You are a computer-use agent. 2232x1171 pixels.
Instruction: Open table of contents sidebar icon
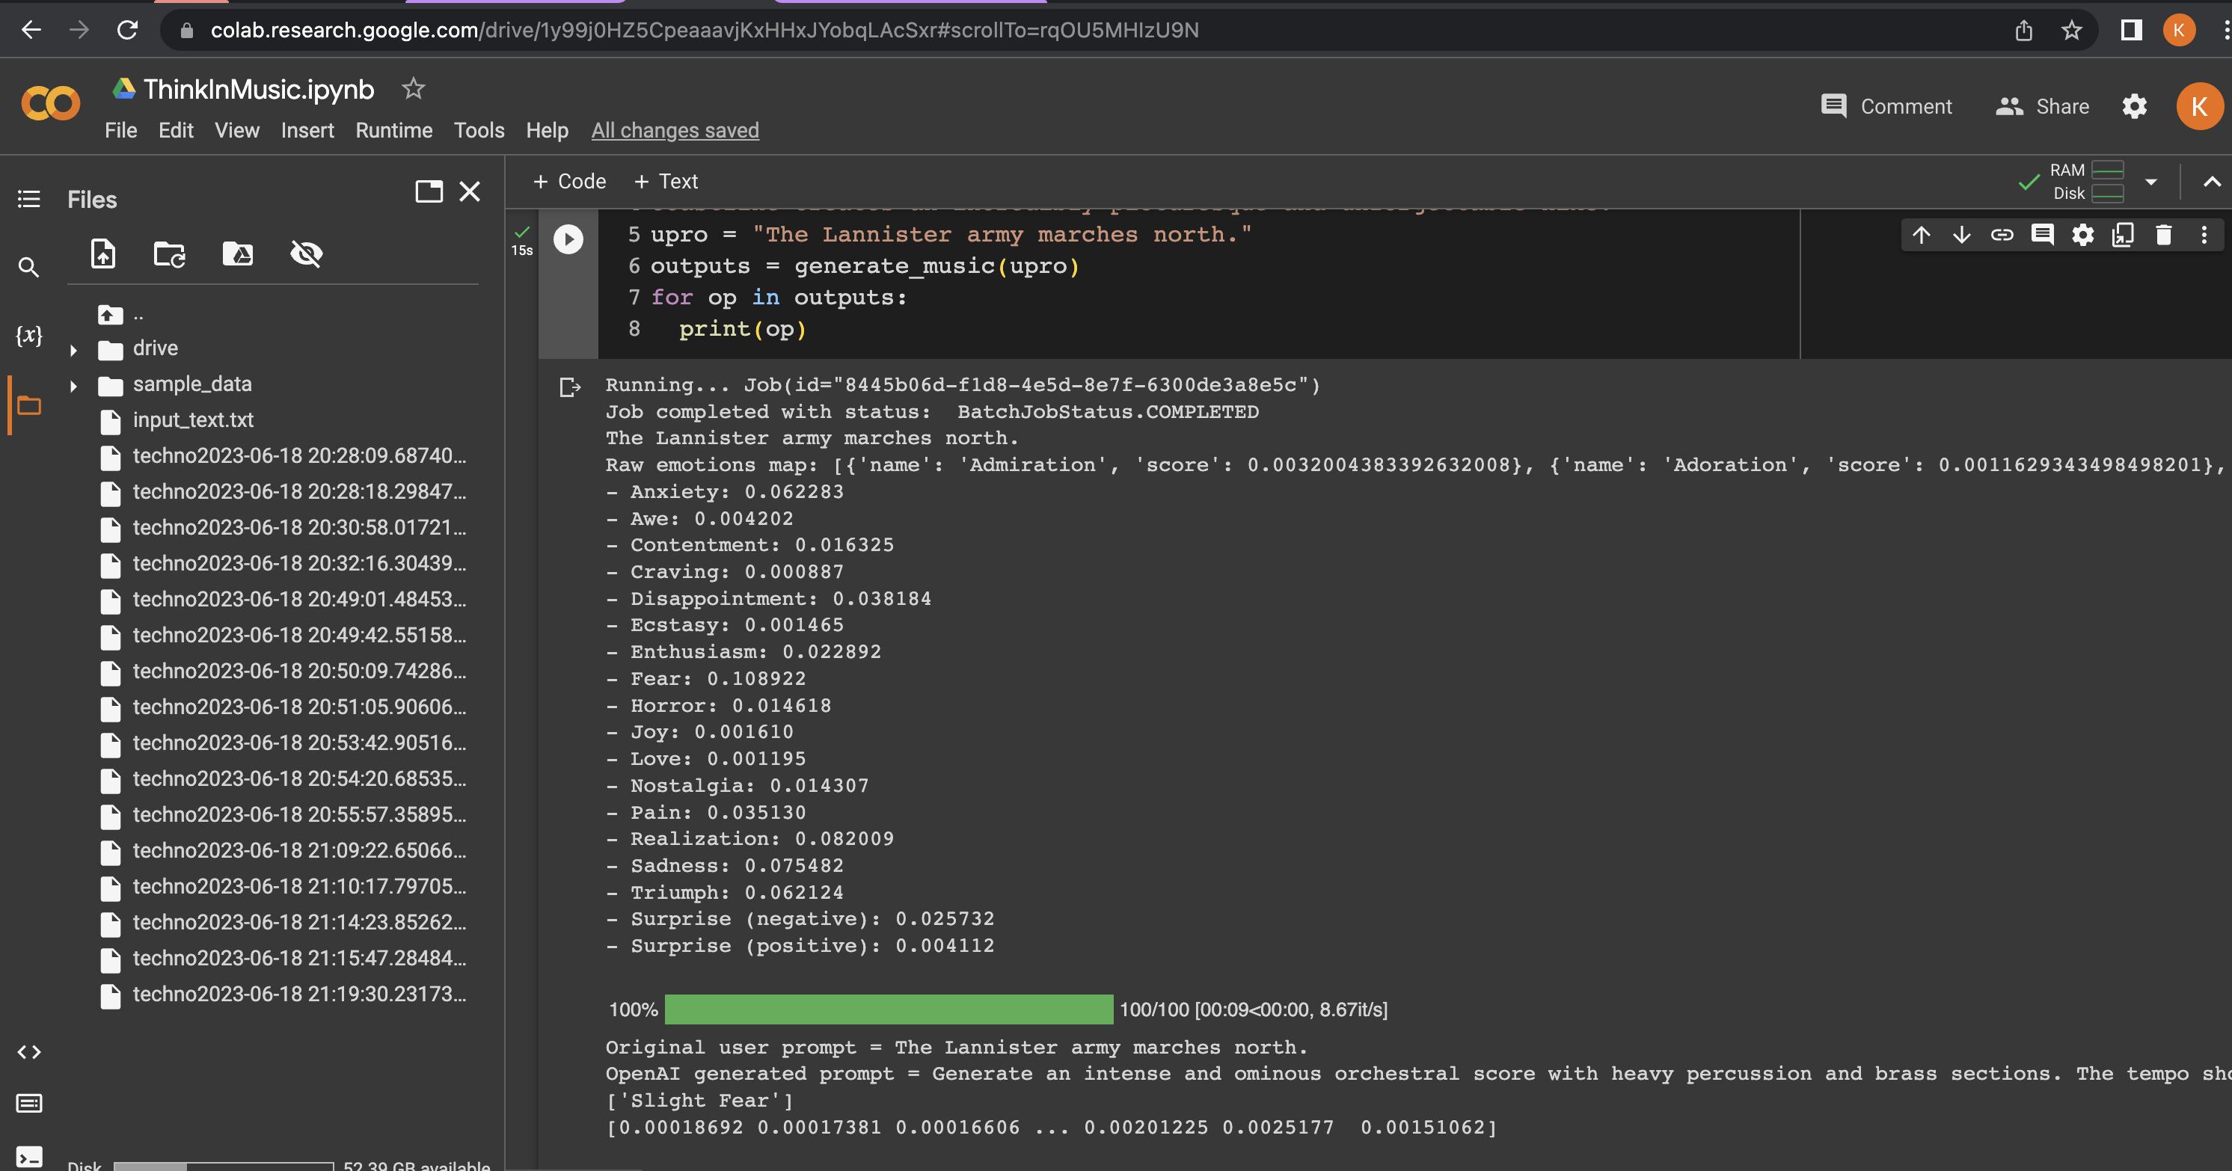pyautogui.click(x=28, y=199)
